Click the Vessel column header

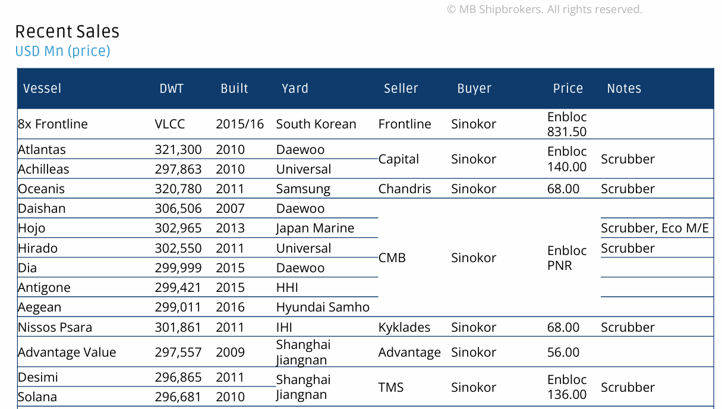click(42, 89)
